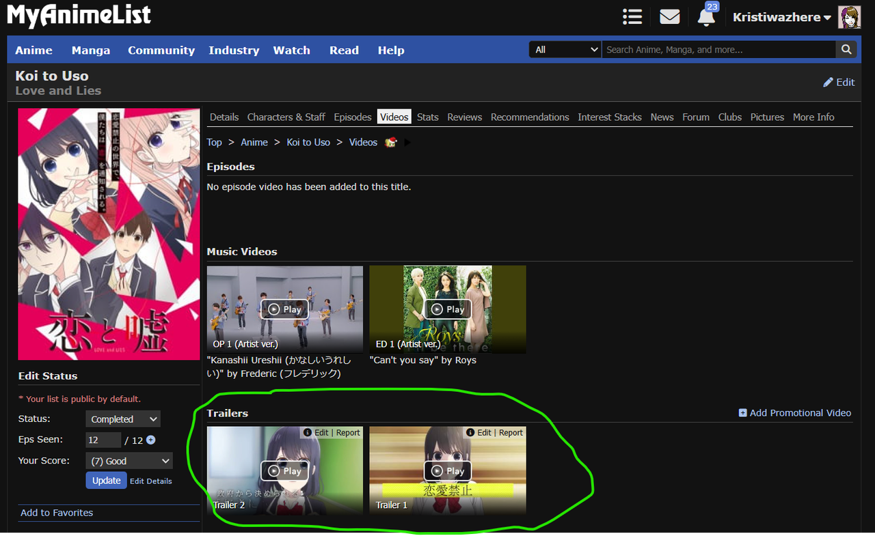Open the Industry navigation menu

(234, 50)
